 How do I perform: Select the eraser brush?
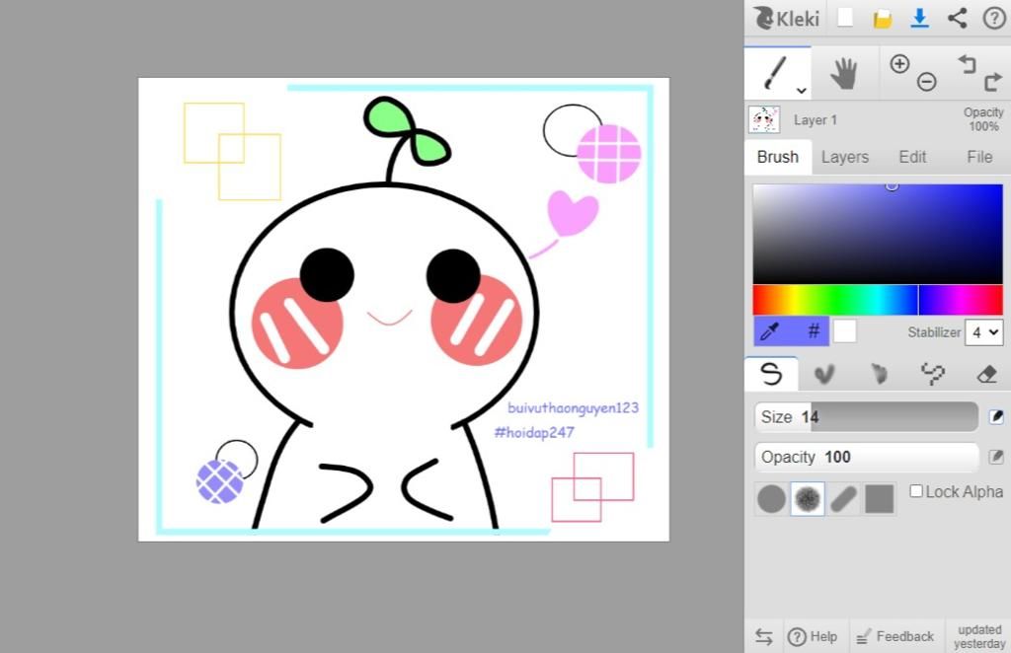click(x=986, y=374)
